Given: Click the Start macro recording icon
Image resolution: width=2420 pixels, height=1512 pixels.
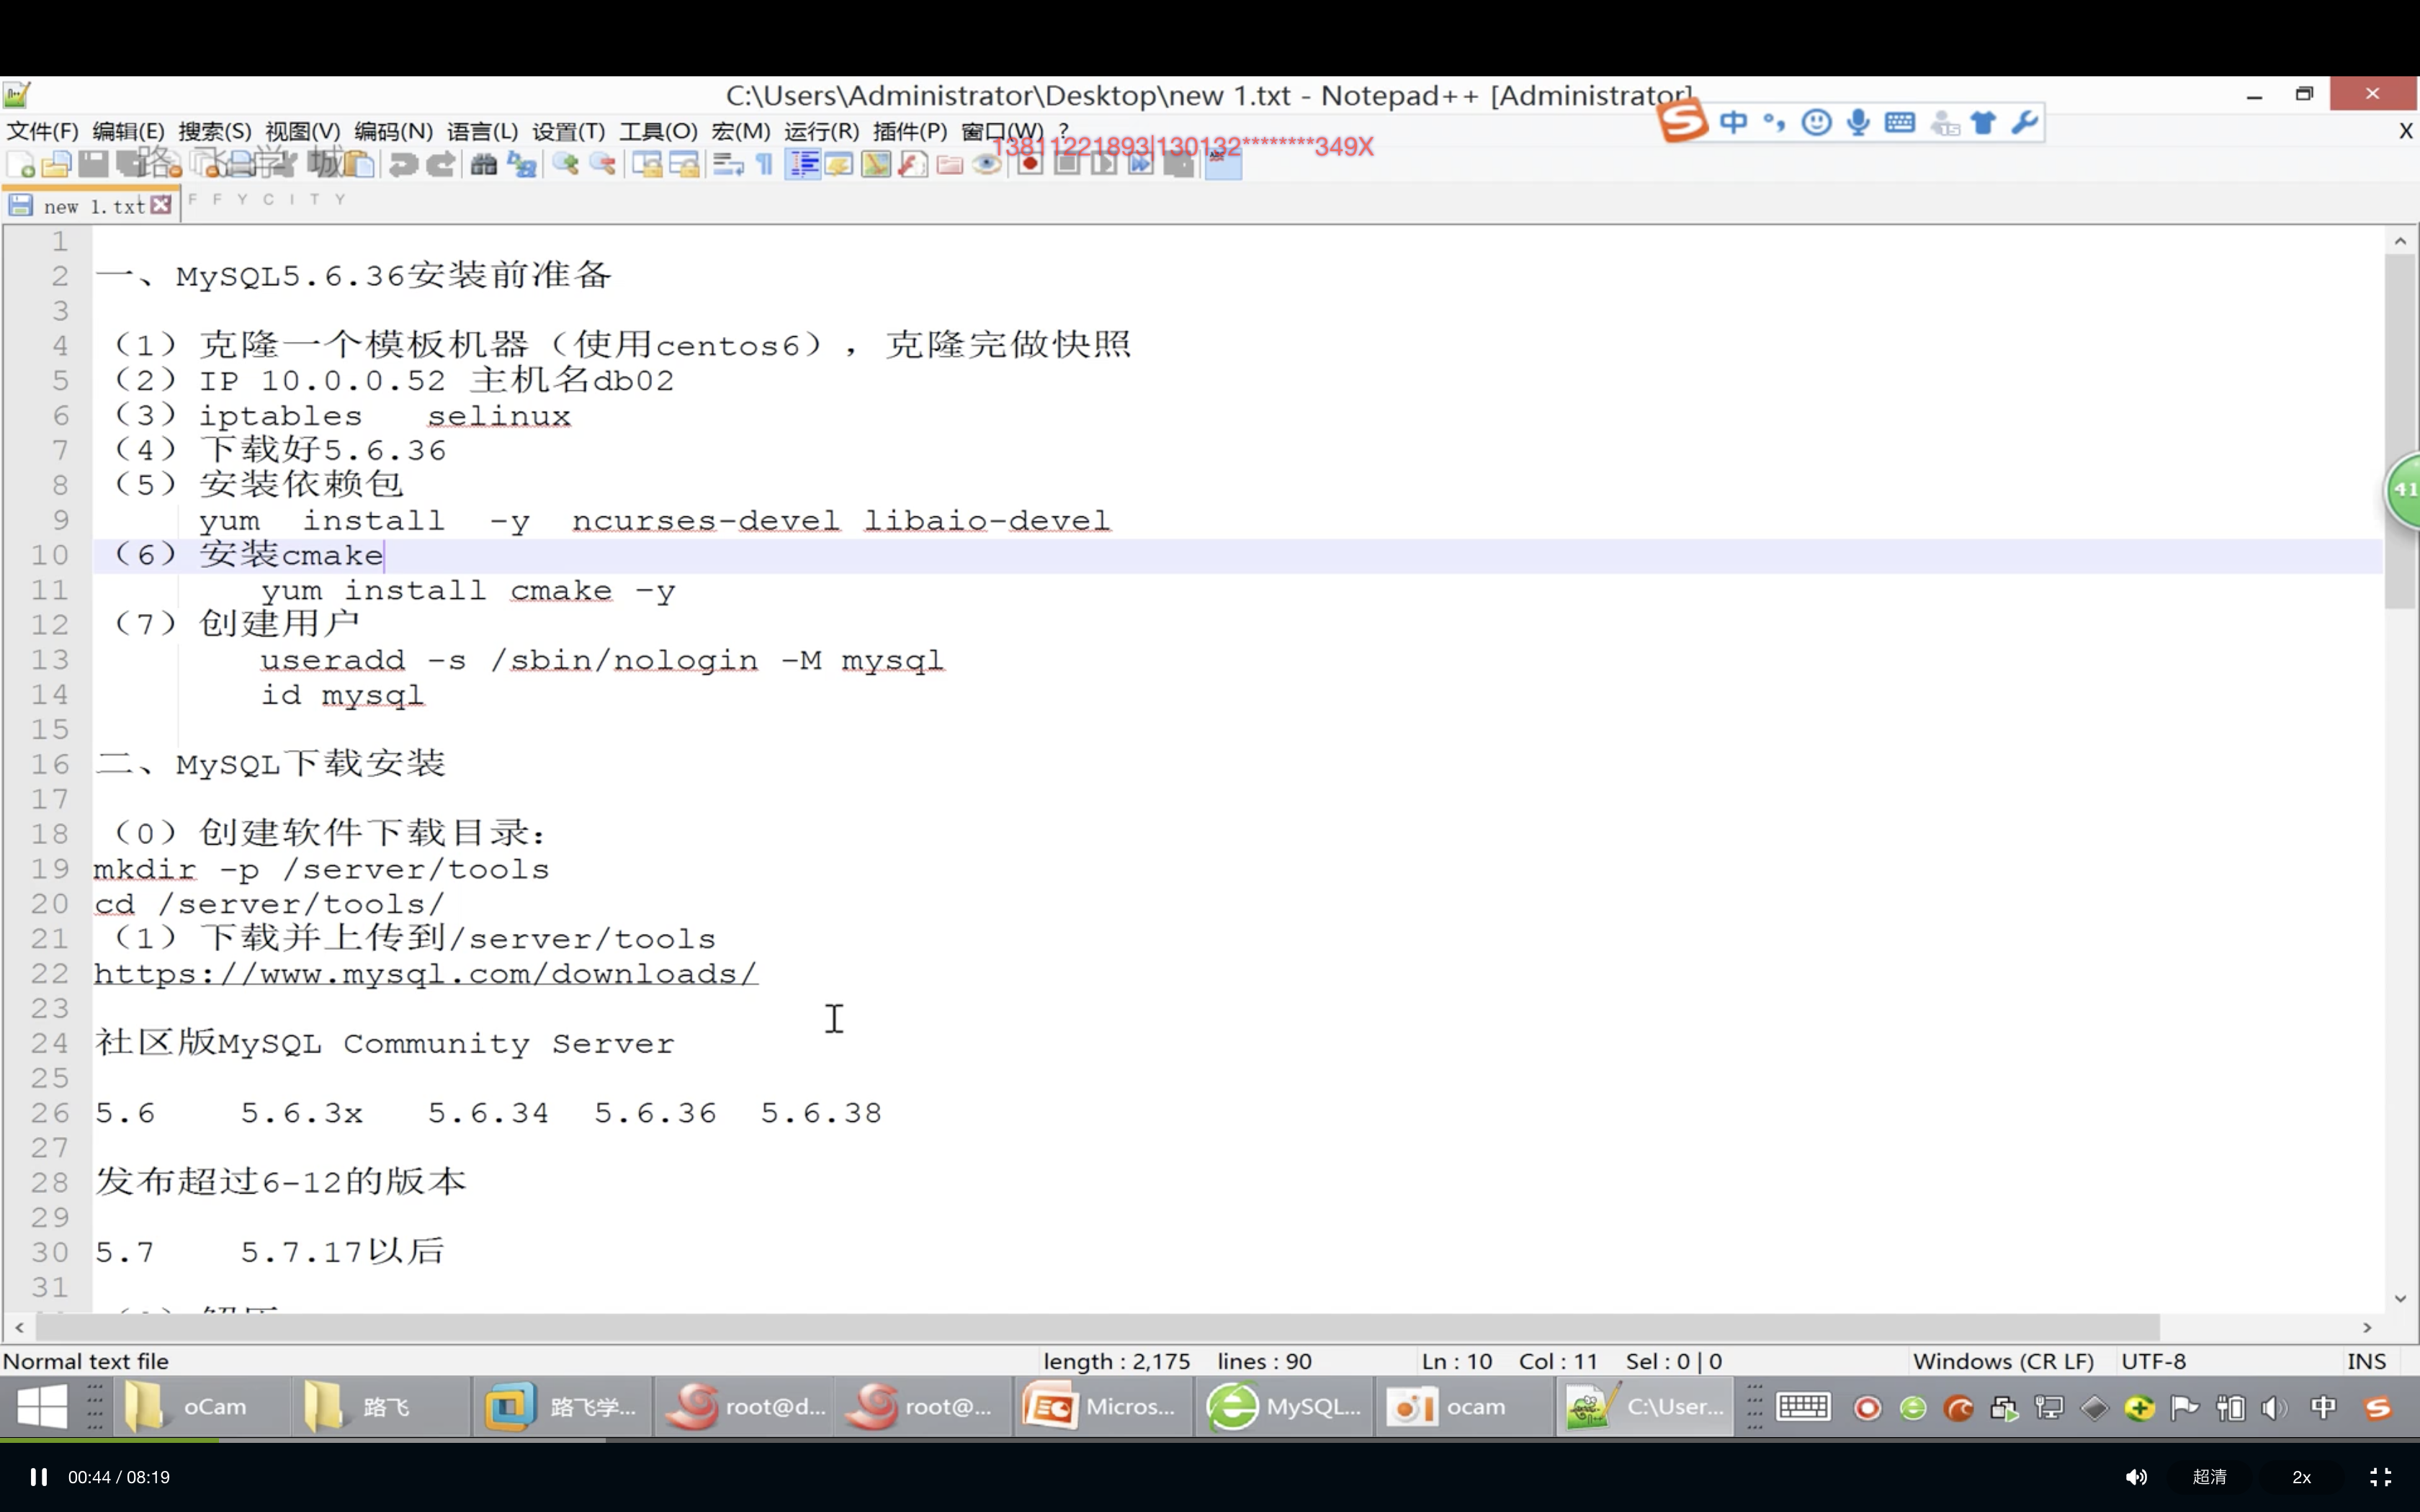Looking at the screenshot, I should [x=1030, y=165].
